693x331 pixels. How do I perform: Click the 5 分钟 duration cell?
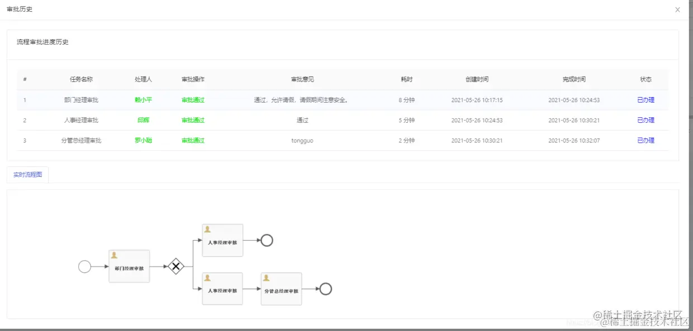point(406,120)
